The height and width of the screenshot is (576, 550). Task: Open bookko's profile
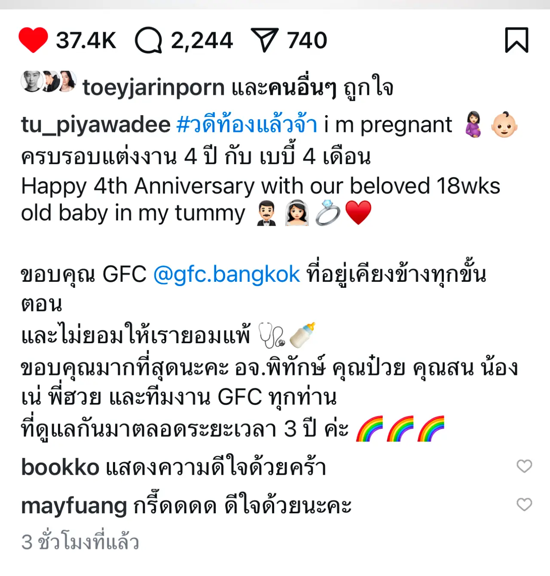point(60,467)
